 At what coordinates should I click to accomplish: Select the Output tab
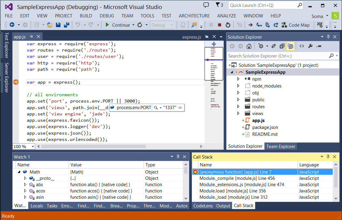pyautogui.click(x=223, y=206)
